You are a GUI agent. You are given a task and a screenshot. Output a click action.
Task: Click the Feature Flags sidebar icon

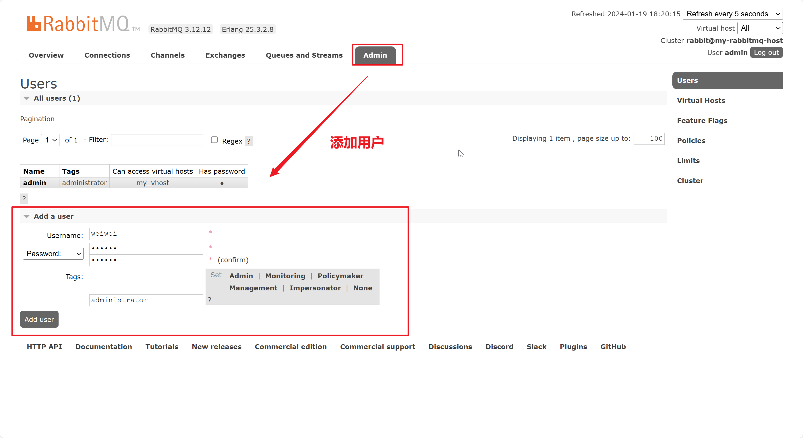click(x=703, y=120)
